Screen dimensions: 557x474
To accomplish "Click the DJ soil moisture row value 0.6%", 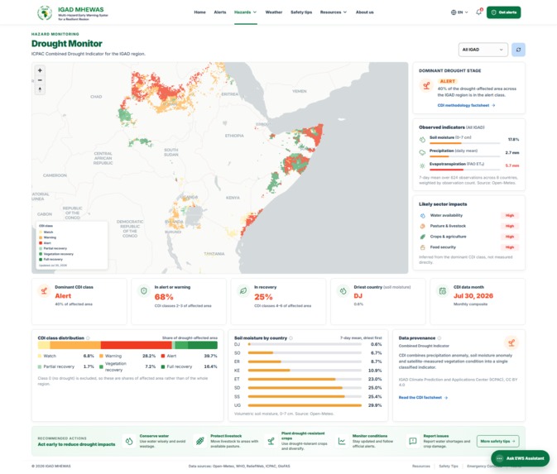I will [x=376, y=344].
